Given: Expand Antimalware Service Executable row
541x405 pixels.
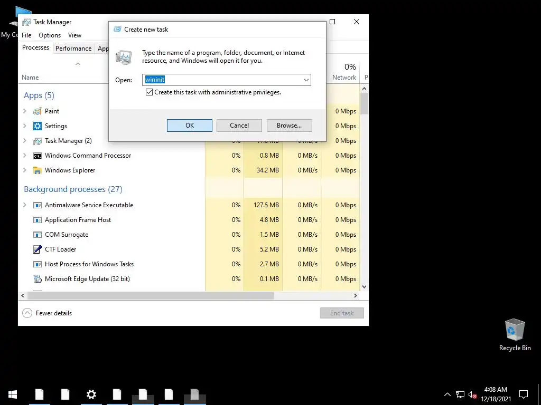Looking at the screenshot, I should (24, 205).
